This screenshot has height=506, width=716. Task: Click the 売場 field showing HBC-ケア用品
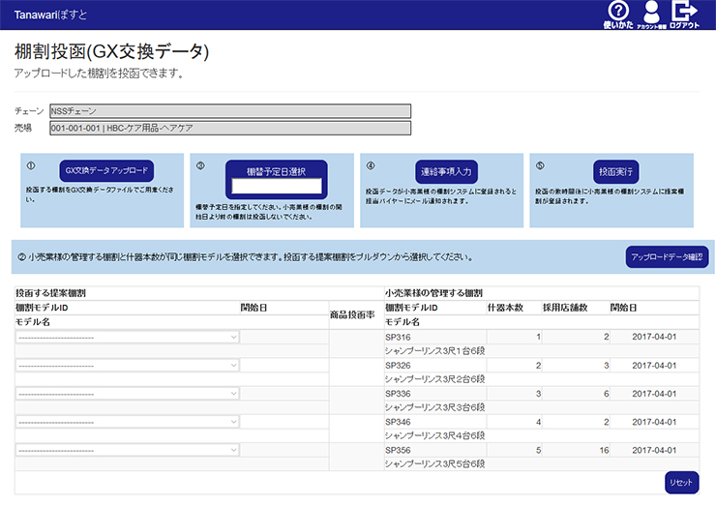[229, 128]
